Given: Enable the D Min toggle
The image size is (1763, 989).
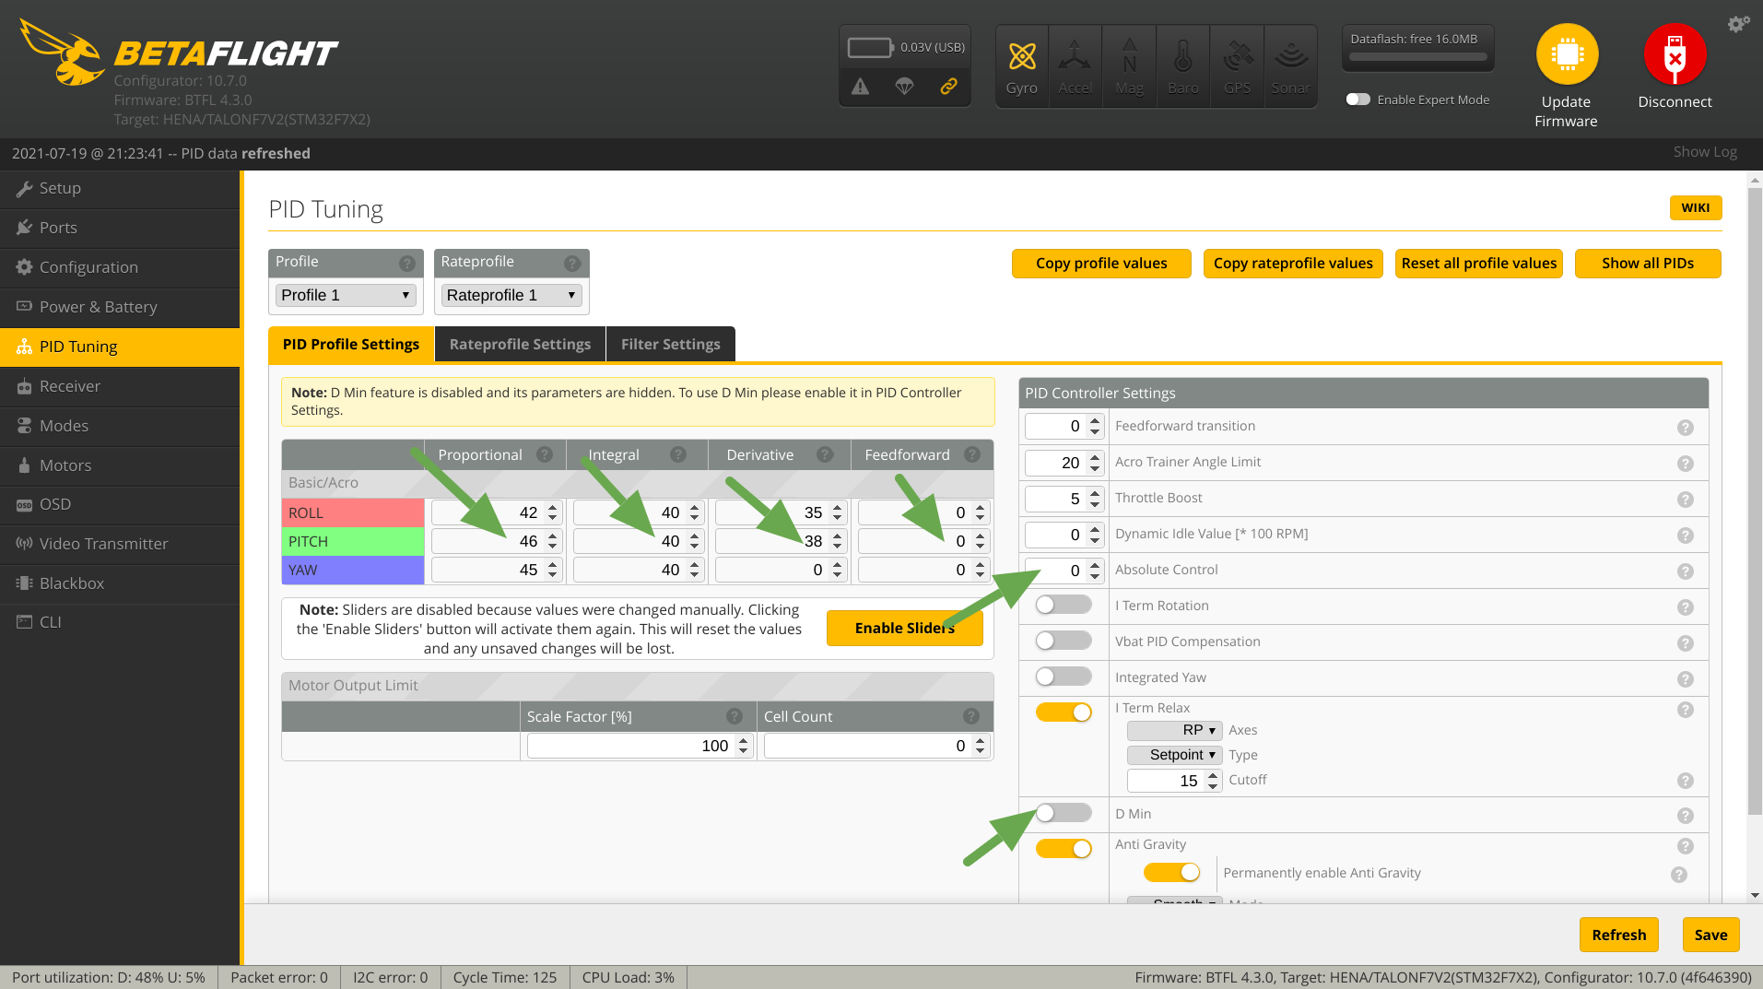Looking at the screenshot, I should (1063, 813).
